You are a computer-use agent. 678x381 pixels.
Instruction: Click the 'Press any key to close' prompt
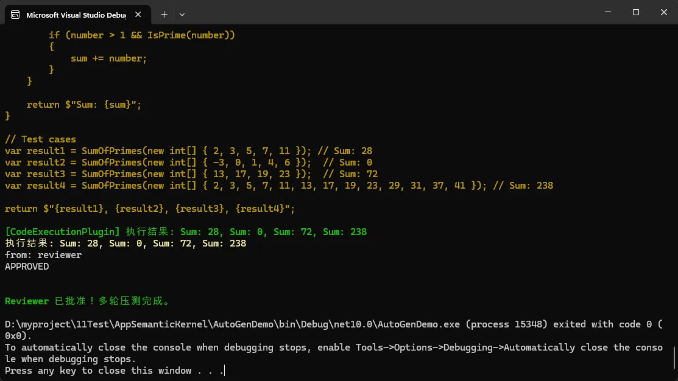[x=115, y=371]
